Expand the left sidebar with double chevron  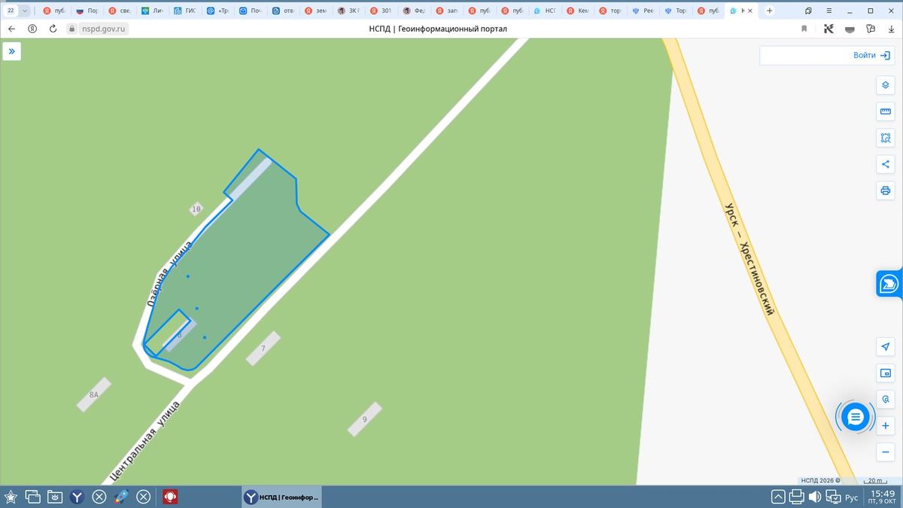pos(12,51)
